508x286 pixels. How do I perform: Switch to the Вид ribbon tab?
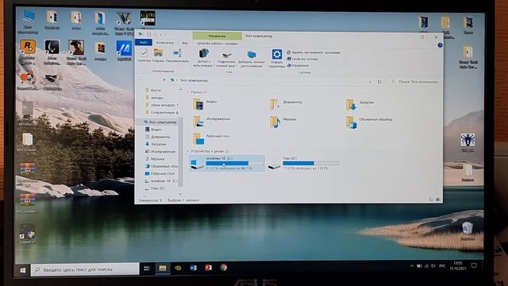pyautogui.click(x=185, y=43)
